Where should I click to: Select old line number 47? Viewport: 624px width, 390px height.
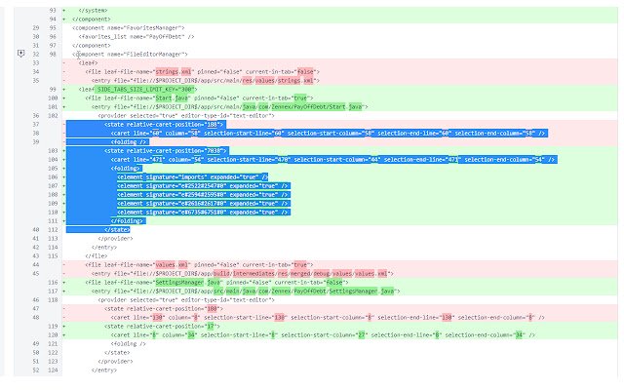coord(36,308)
